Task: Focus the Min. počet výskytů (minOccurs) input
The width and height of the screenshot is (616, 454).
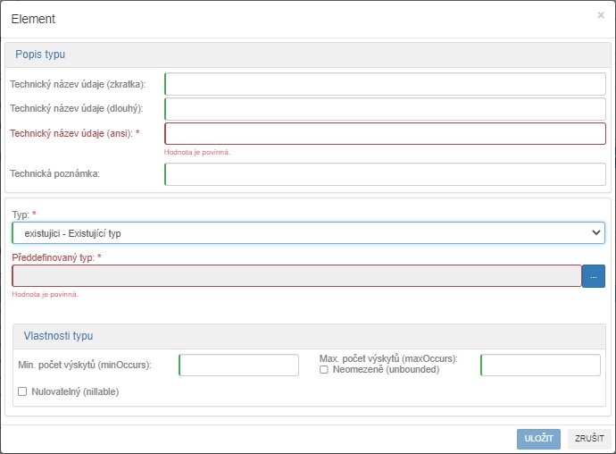Action: tap(238, 366)
